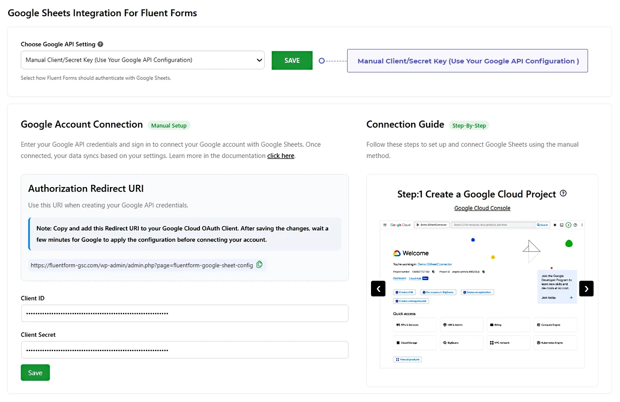Click the Client Secret label
The height and width of the screenshot is (402, 620).
pos(38,335)
